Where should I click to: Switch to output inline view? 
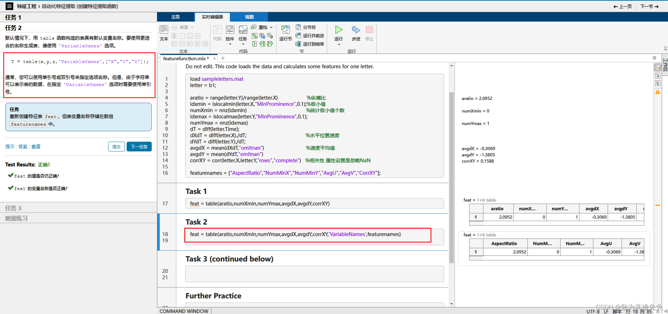[x=658, y=76]
